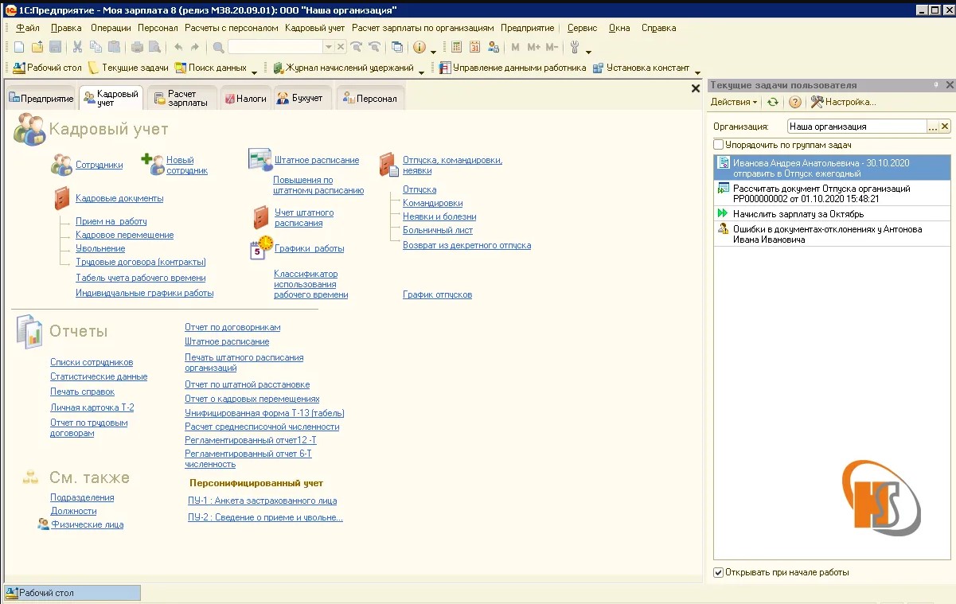Image resolution: width=956 pixels, height=604 pixels.
Task: Click the M+ memory toolbar button
Action: pos(533,47)
